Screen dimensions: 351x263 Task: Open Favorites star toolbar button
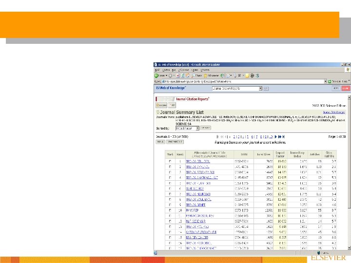point(205,75)
